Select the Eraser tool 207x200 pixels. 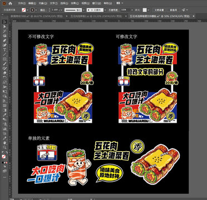pos(4,73)
